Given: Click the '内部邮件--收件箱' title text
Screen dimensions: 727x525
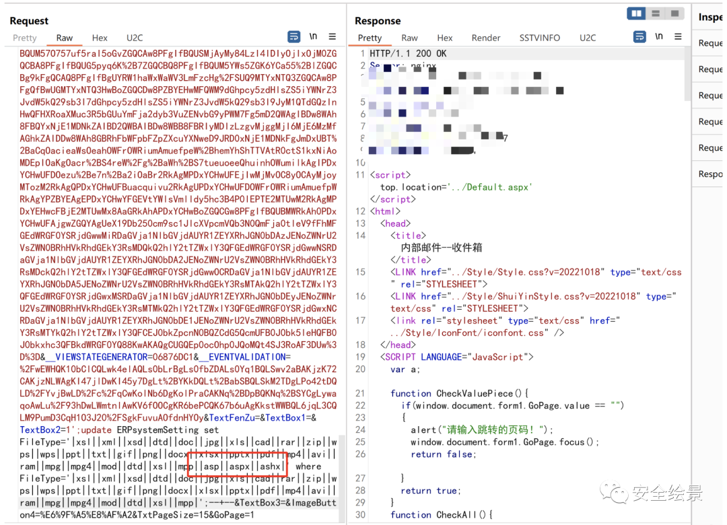Looking at the screenshot, I should pos(442,248).
